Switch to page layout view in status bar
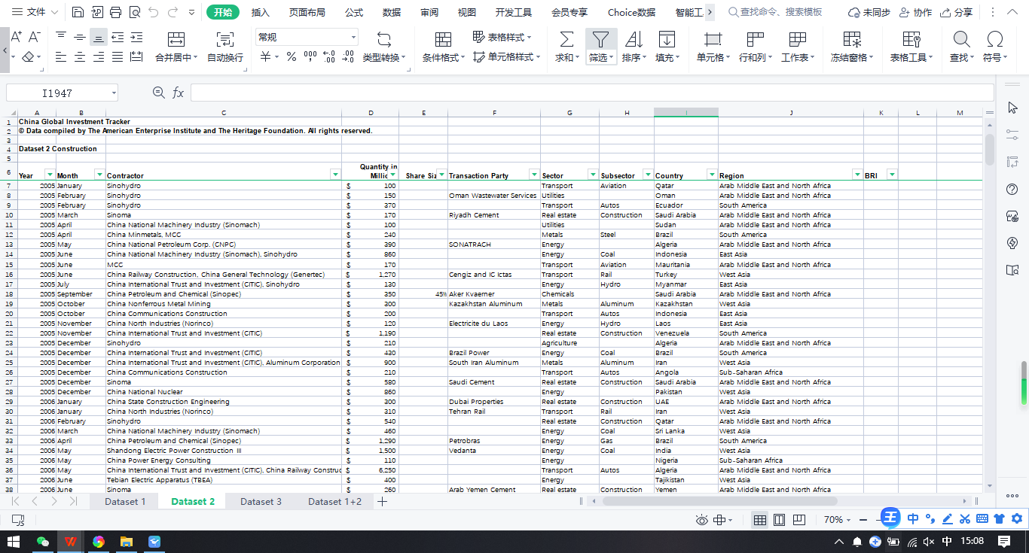 click(780, 520)
